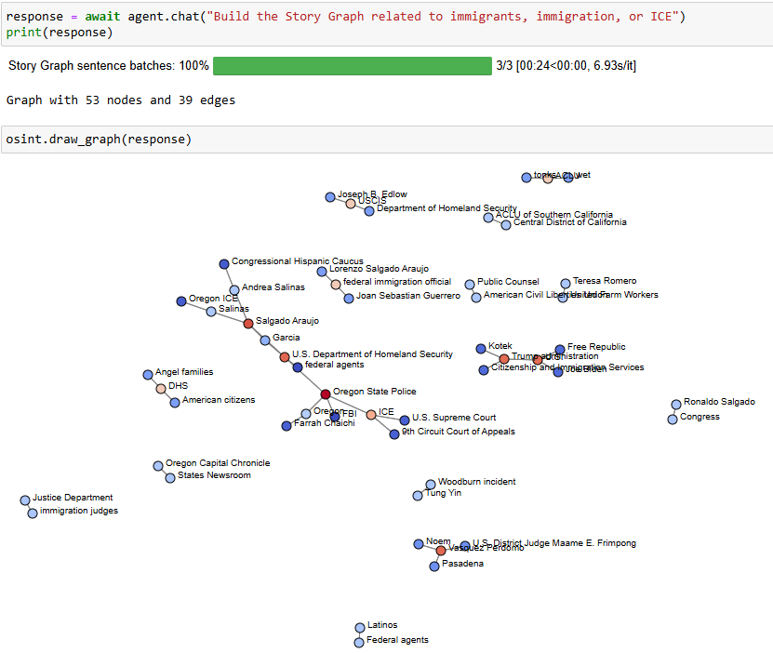
Task: Select the Joseph B. Edlow node
Action: (330, 197)
